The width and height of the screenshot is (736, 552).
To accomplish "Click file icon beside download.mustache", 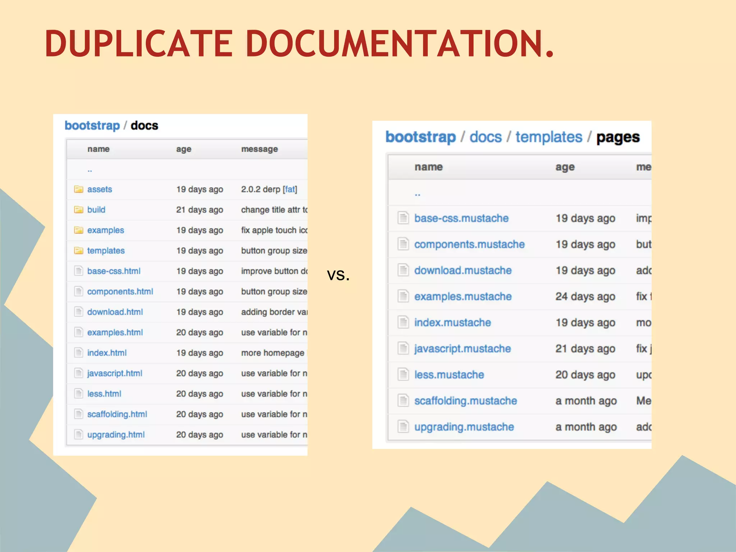I will coord(403,270).
